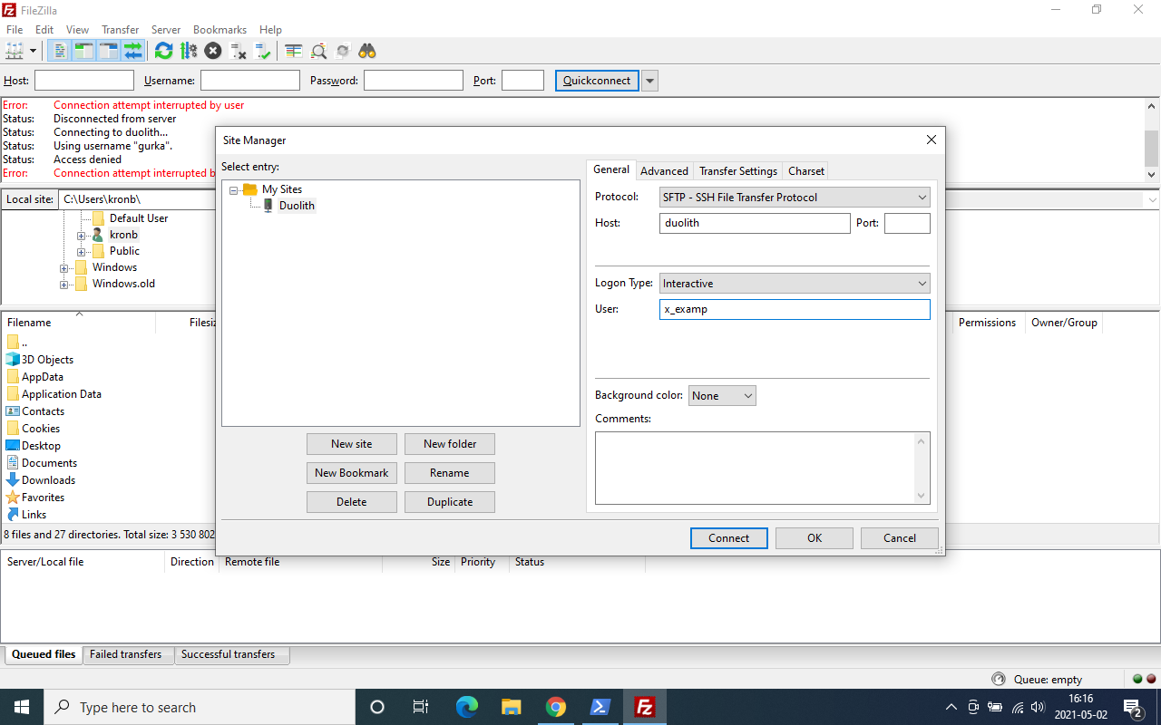Viewport: 1161px width, 725px height.
Task: Click OK in Site Manager
Action: tap(815, 538)
